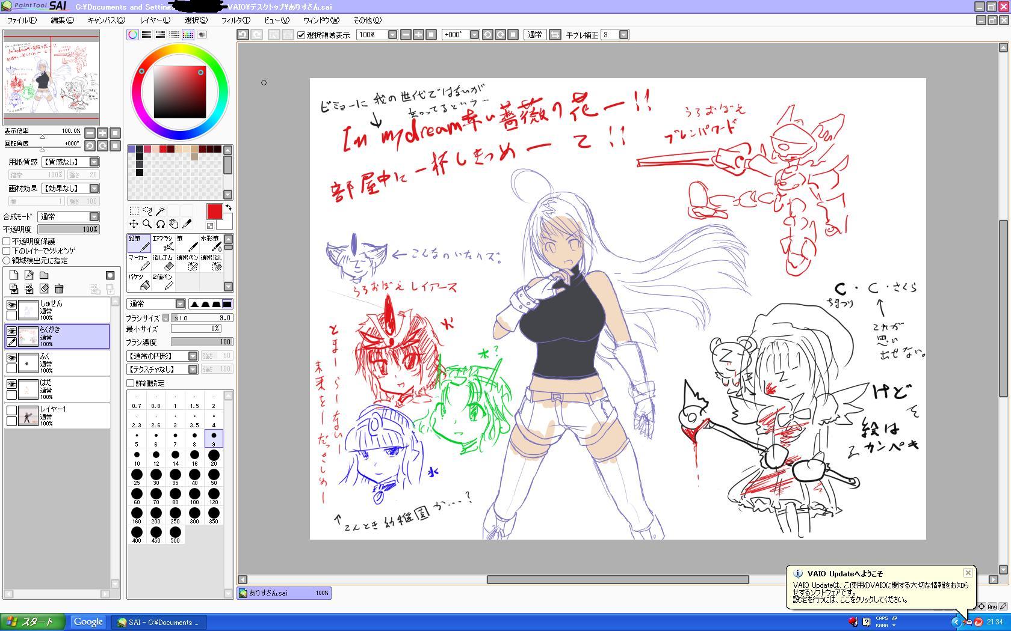Select the 選択ペン selection pen tool

[x=187, y=262]
